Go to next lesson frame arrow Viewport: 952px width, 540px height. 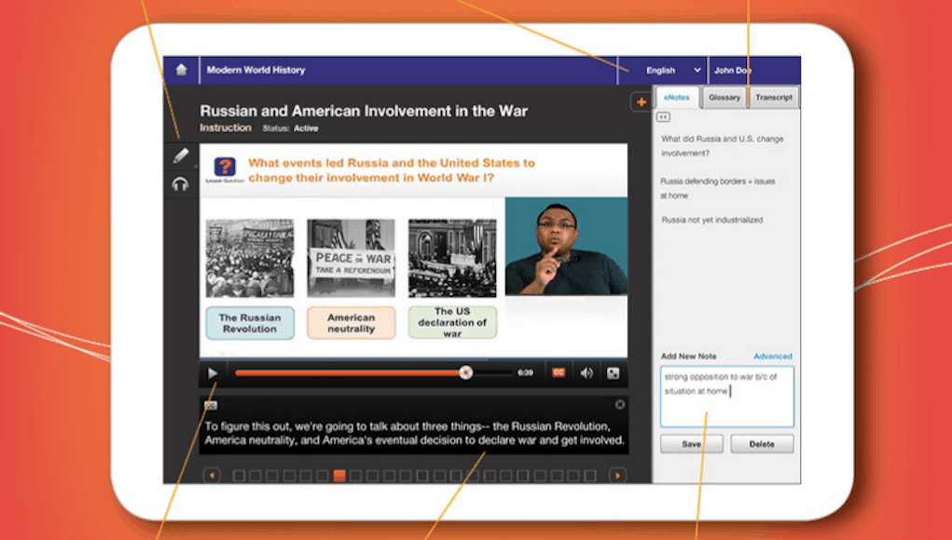[x=617, y=476]
